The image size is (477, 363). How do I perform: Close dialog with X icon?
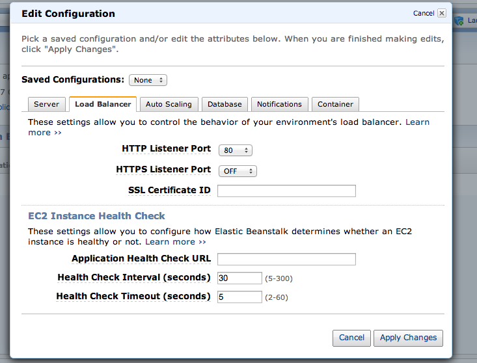coord(442,13)
